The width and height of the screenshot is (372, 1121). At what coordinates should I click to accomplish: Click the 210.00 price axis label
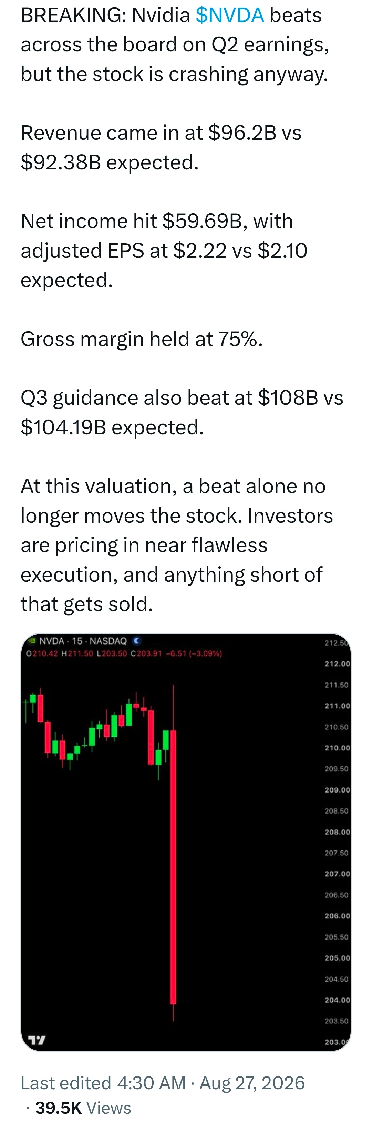(337, 748)
